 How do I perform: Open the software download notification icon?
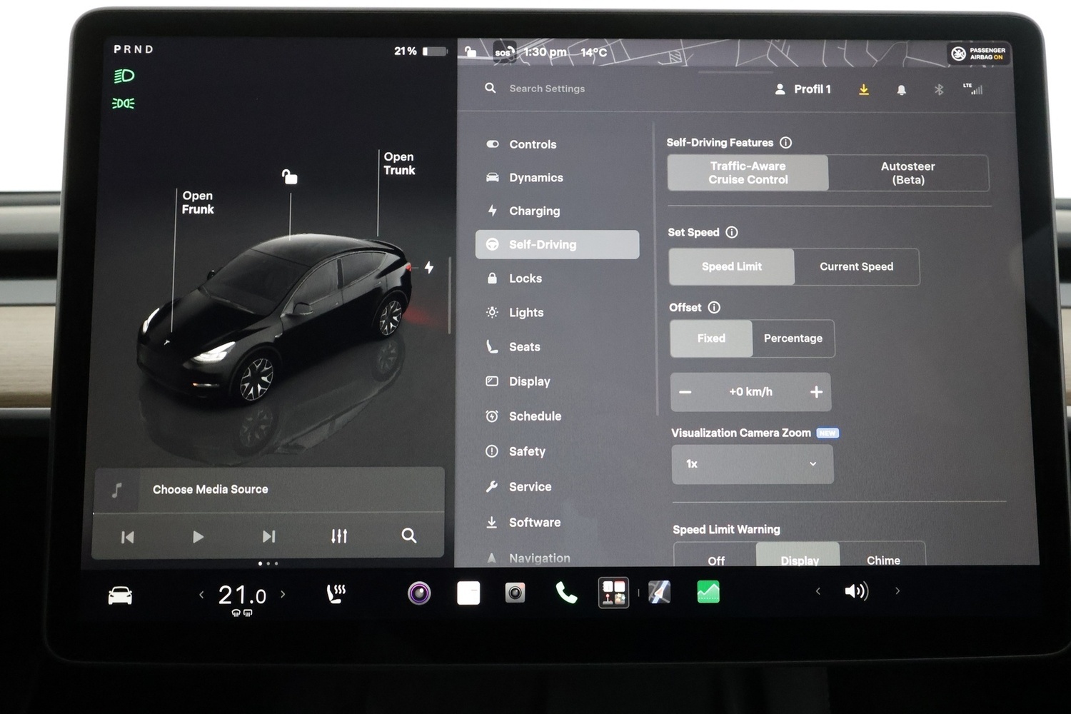[x=864, y=89]
